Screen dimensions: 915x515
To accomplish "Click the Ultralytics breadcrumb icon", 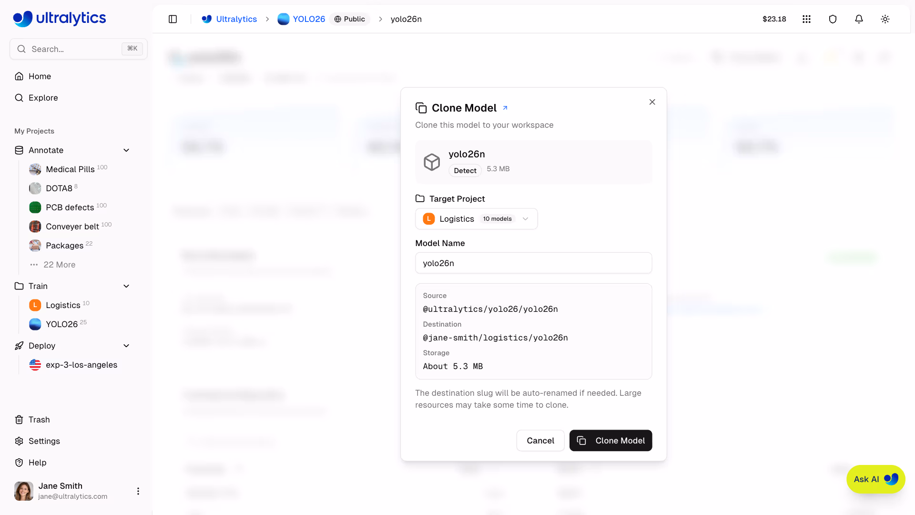I will click(206, 19).
